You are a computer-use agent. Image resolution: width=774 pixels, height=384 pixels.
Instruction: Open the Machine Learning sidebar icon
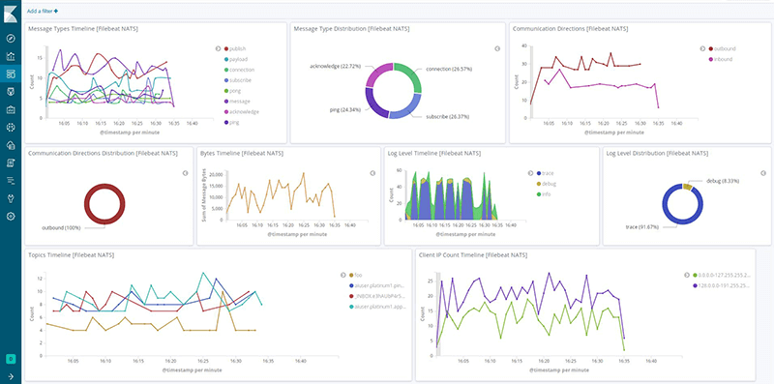pos(11,128)
